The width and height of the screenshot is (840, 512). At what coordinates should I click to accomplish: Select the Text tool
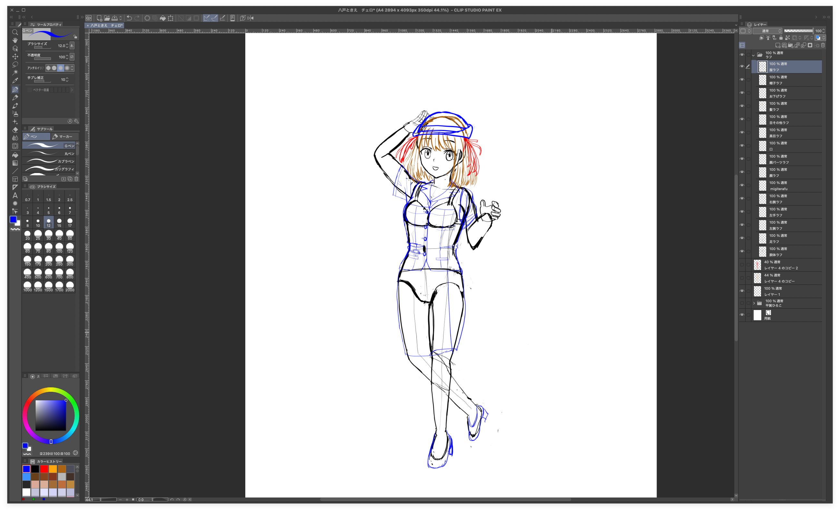coord(15,195)
